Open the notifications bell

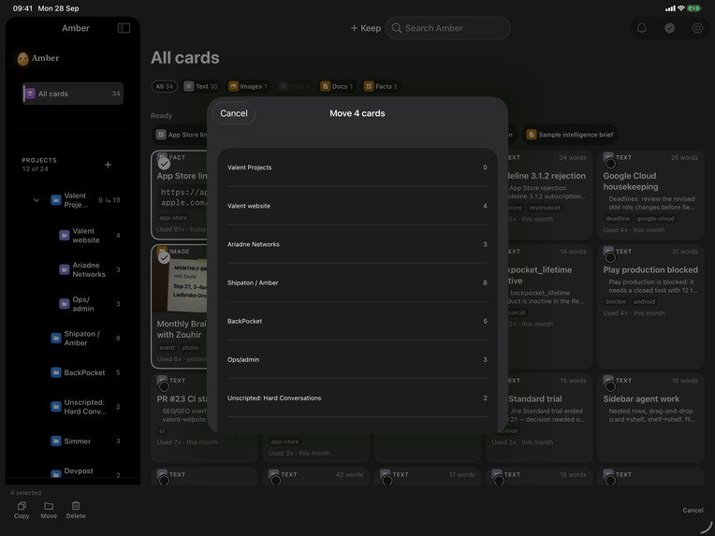[x=642, y=28]
